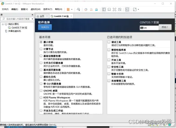Click the VMware Workstation title bar app icon
The height and width of the screenshot is (128, 176).
[x=3, y=4]
